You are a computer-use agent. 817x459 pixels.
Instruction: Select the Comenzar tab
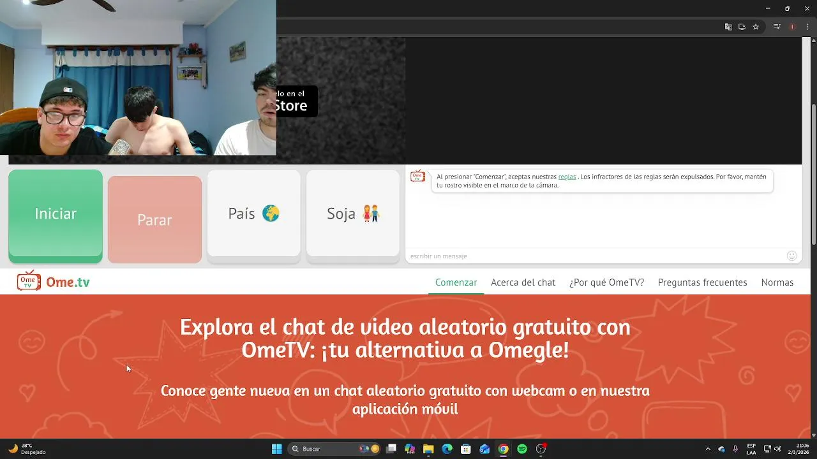point(456,282)
